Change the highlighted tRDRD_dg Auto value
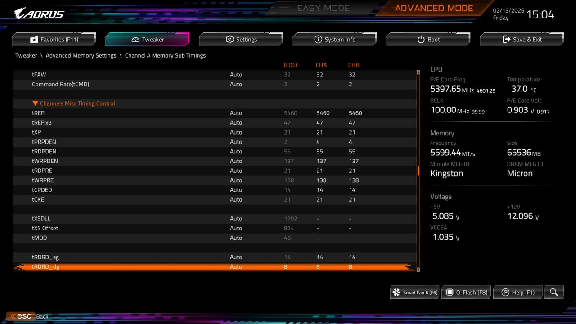The width and height of the screenshot is (576, 324). pos(236,266)
